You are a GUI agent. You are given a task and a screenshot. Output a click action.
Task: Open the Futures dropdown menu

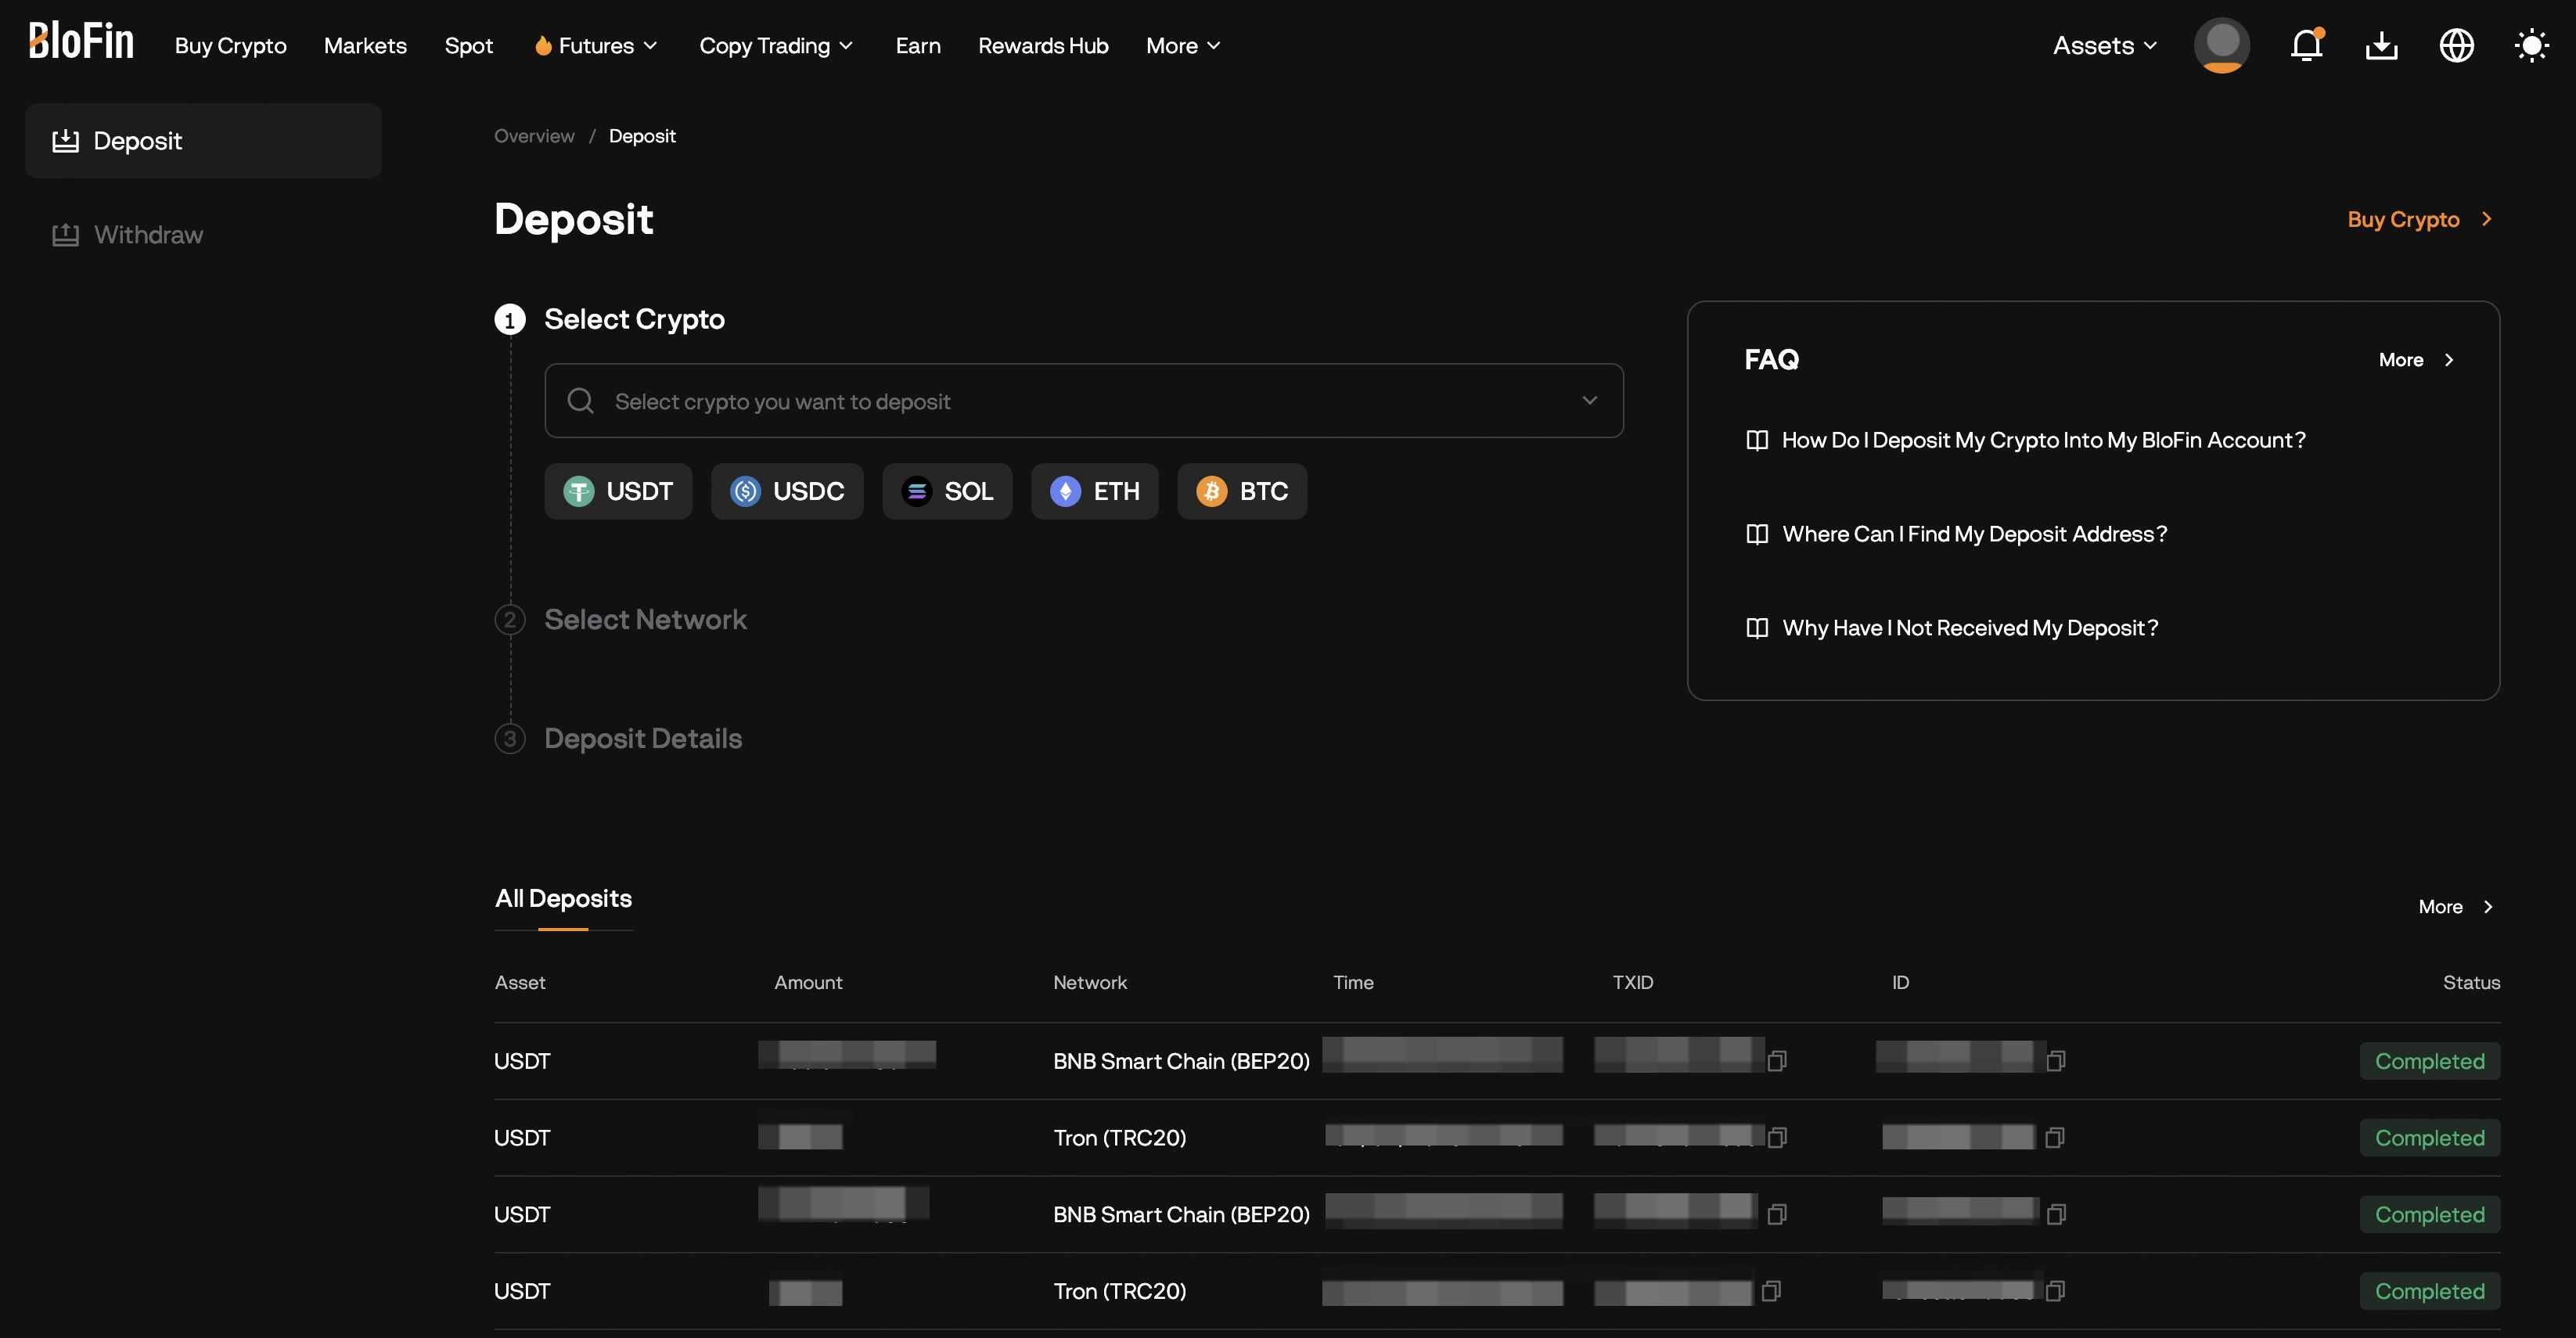tap(596, 45)
